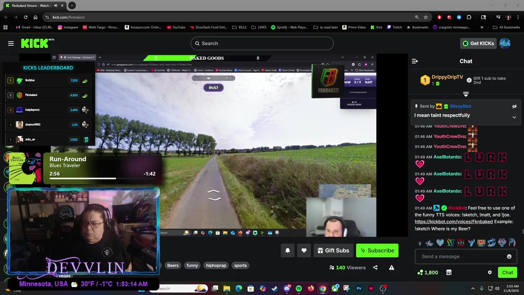Expand the pinned message chevron
The height and width of the screenshot is (295, 524).
[515, 117]
